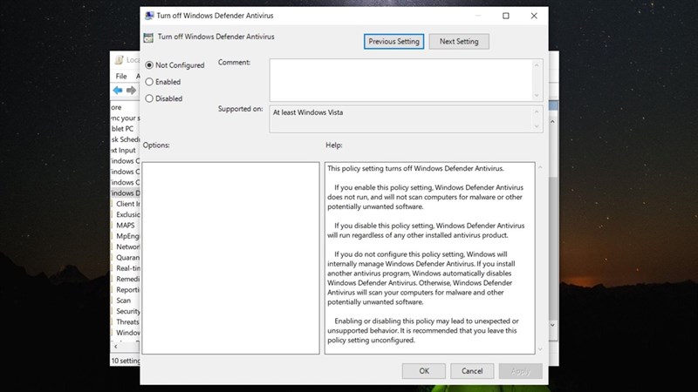Select Exclusions folder in background tree
Image resolution: width=698 pixels, height=392 pixels.
[127, 214]
